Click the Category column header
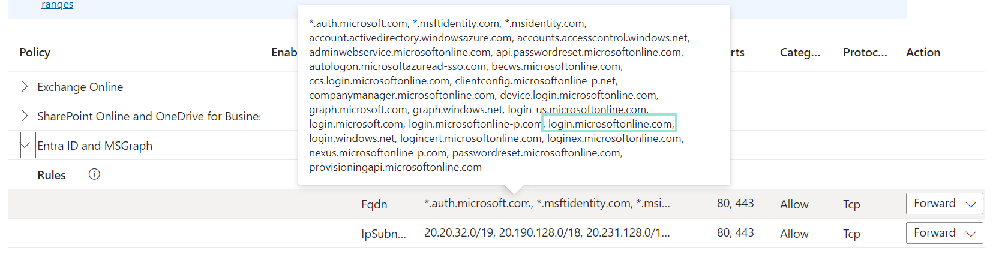The height and width of the screenshot is (254, 999). 800,53
